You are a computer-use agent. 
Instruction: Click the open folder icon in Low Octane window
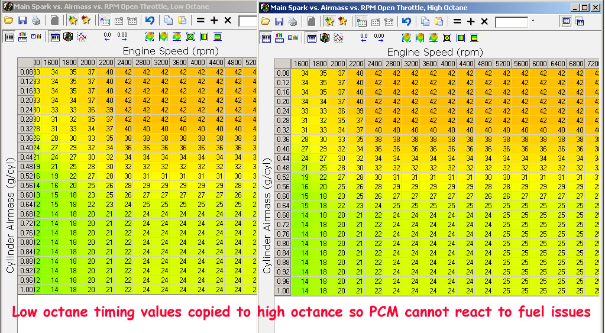click(8, 21)
